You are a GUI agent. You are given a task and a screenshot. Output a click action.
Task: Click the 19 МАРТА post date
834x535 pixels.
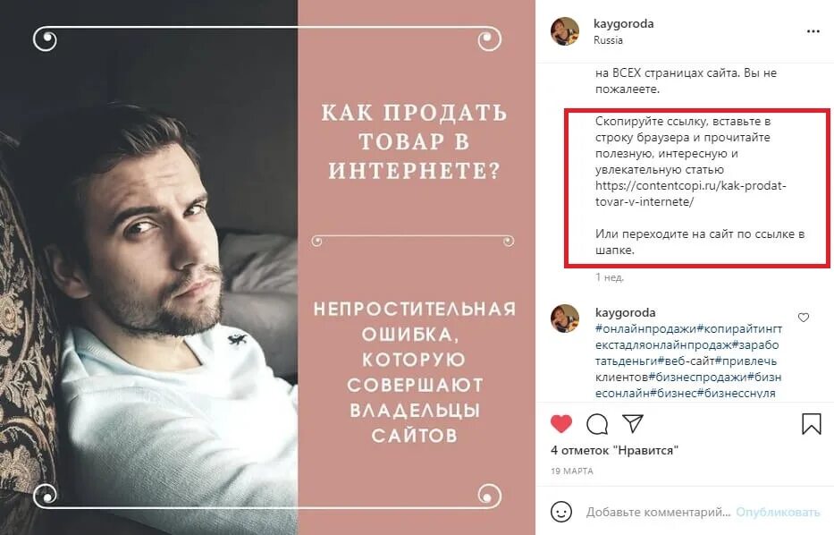[x=572, y=471]
